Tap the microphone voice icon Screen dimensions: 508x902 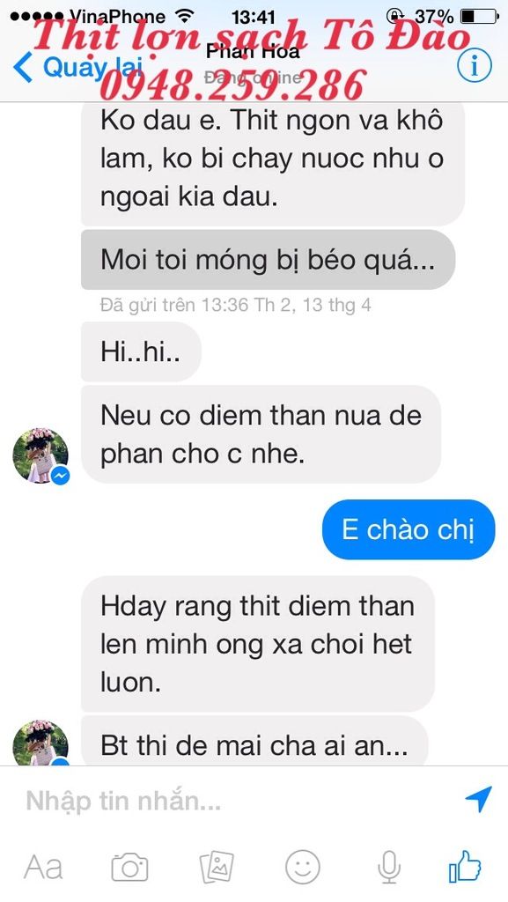click(x=389, y=867)
